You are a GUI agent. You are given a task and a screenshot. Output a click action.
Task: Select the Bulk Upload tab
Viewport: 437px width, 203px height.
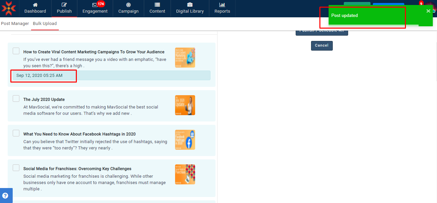45,24
